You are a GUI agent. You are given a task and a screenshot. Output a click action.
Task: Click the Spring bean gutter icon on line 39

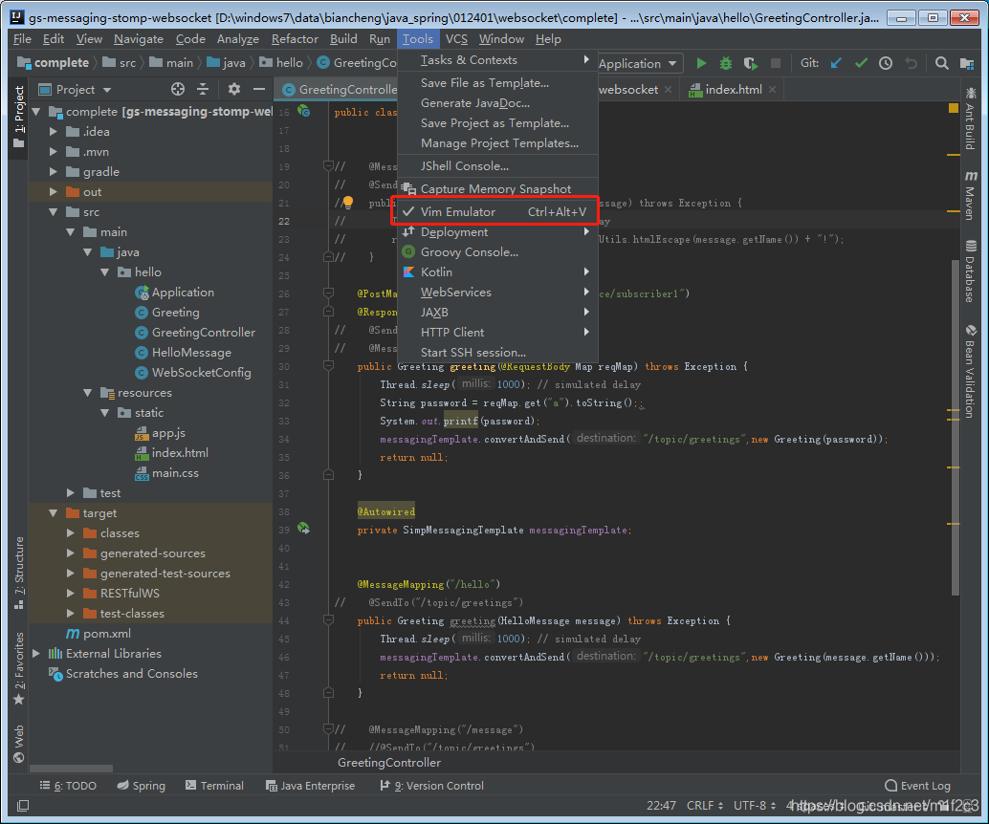pyautogui.click(x=303, y=529)
